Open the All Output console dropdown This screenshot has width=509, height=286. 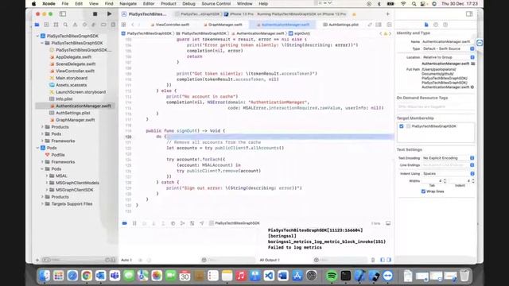[270, 260]
